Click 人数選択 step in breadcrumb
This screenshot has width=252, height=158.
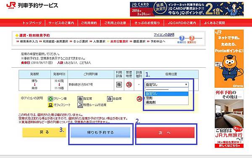point(99,41)
